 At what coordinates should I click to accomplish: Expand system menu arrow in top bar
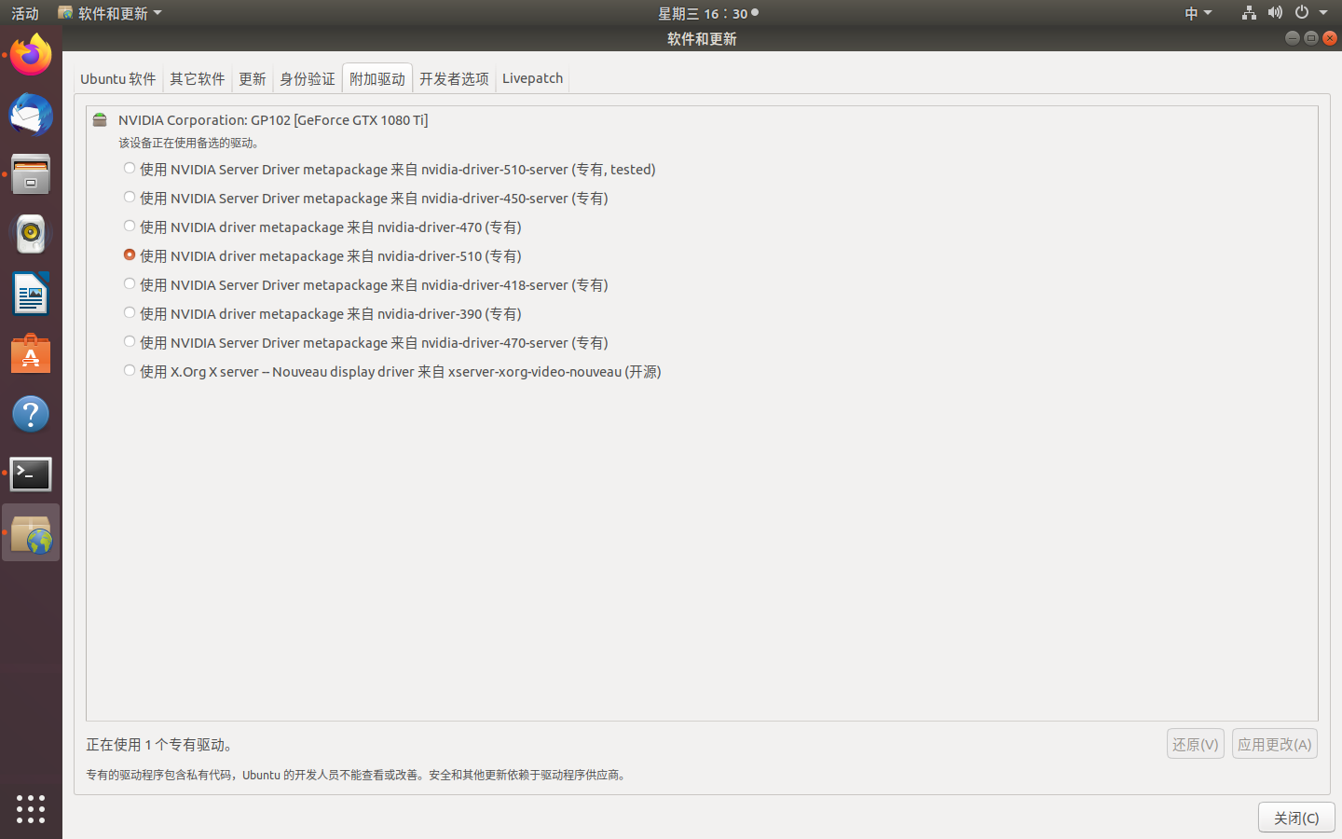(1323, 13)
